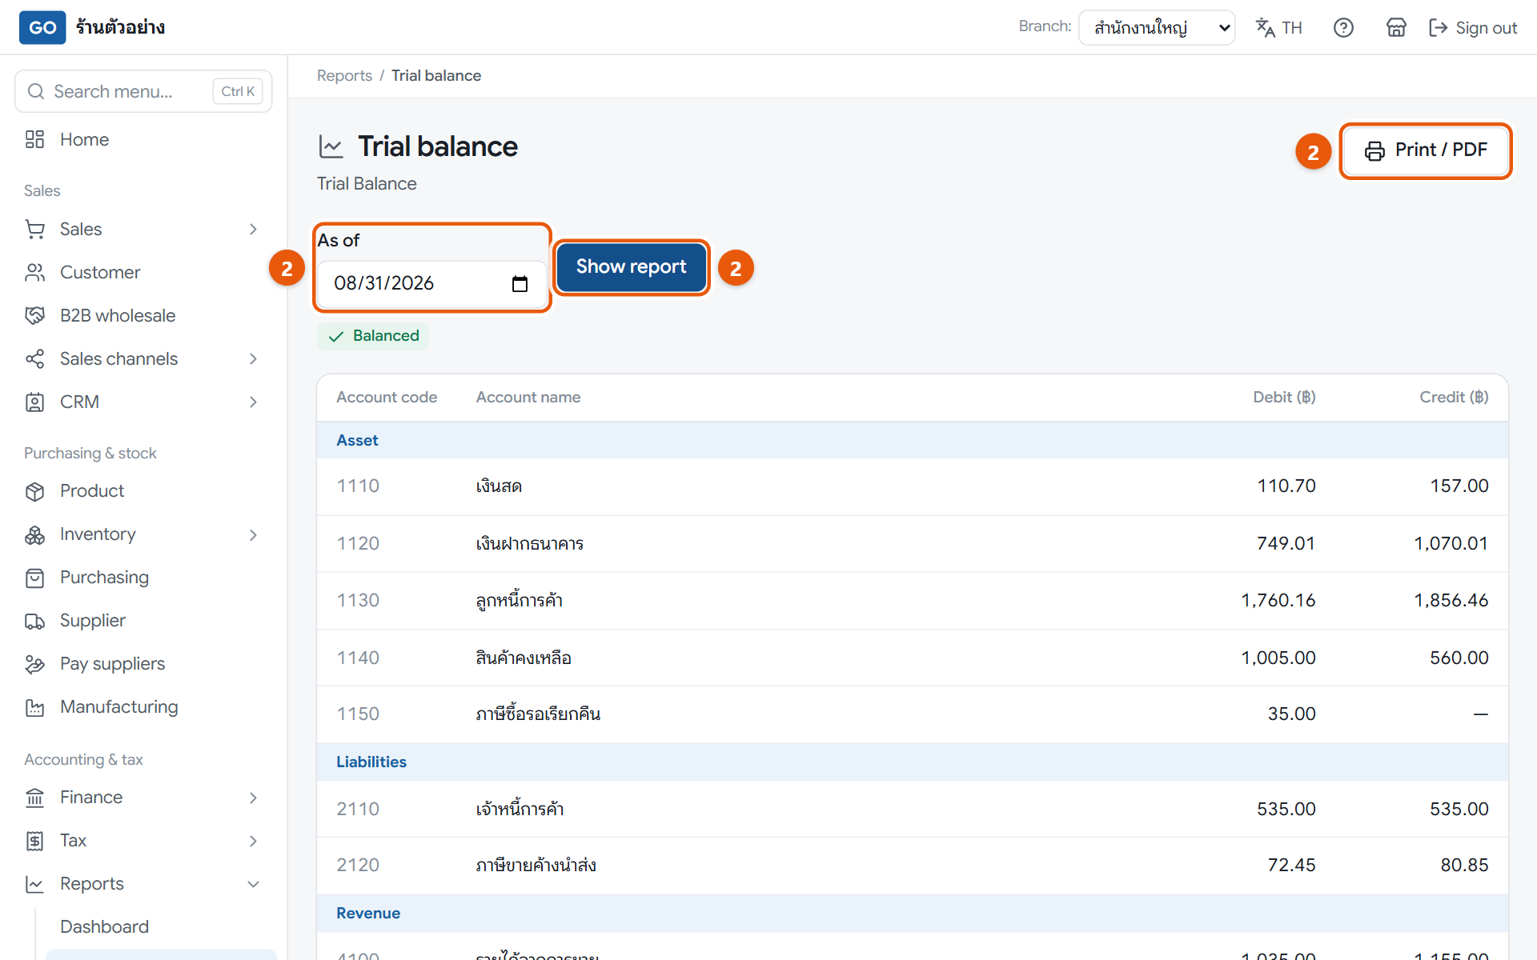Expand the Sales submenu chevron
Image resolution: width=1537 pixels, height=960 pixels.
pyautogui.click(x=253, y=229)
